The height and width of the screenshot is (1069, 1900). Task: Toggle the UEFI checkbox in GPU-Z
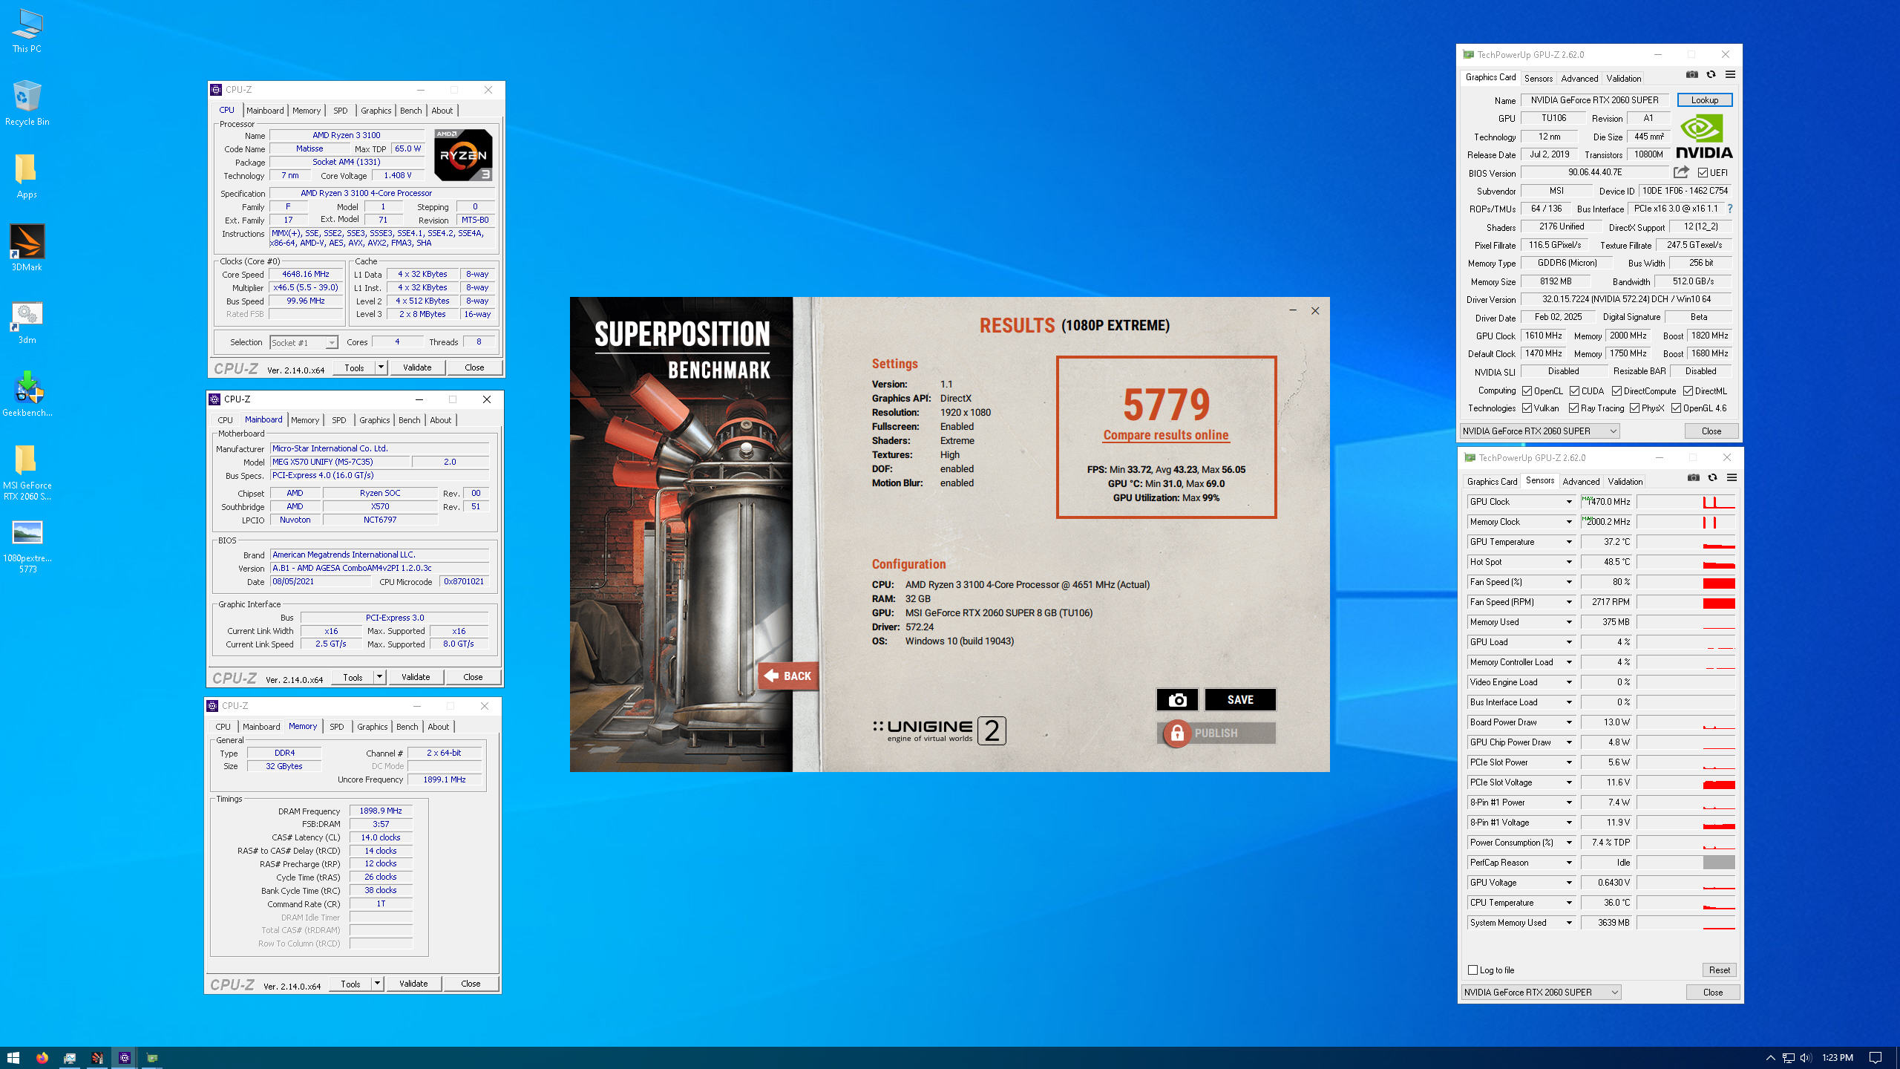click(x=1703, y=172)
